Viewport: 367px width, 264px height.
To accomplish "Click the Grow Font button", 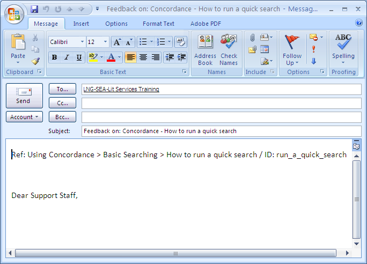I will [118, 42].
